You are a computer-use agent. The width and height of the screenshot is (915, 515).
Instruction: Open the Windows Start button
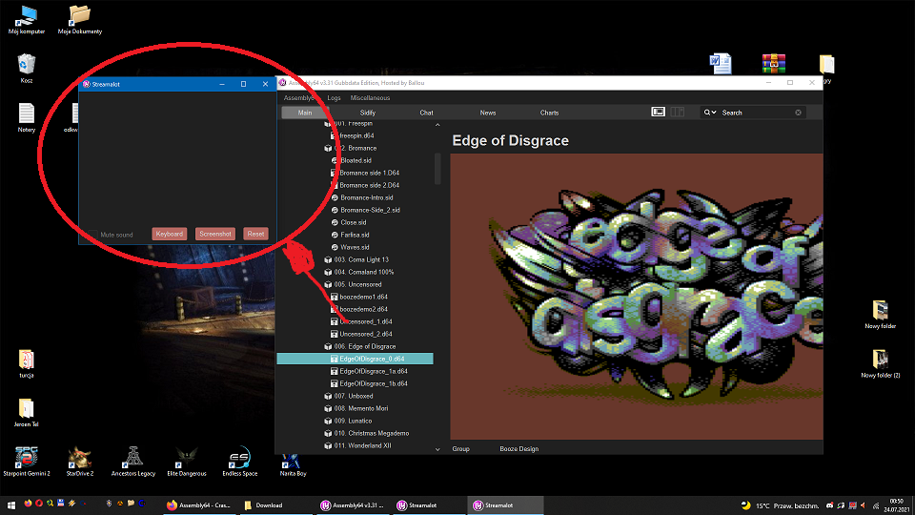11,505
